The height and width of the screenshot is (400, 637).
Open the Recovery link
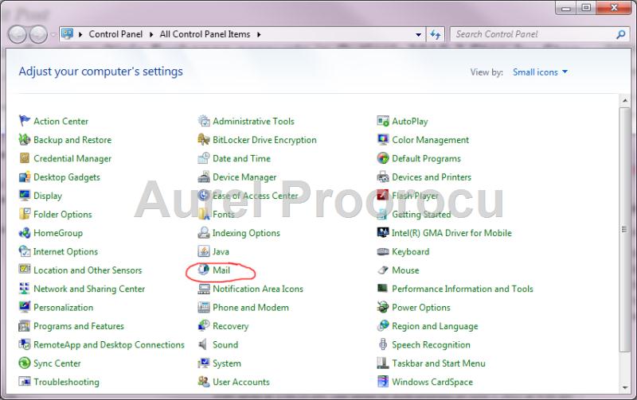click(x=230, y=326)
